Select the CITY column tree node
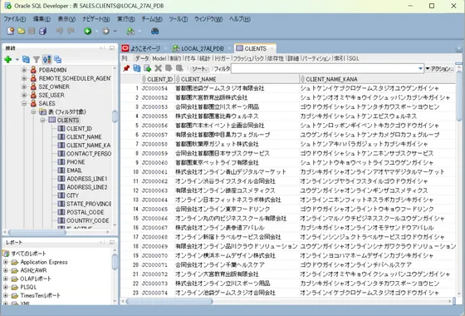Viewport: 465px width, 316px height. point(73,195)
